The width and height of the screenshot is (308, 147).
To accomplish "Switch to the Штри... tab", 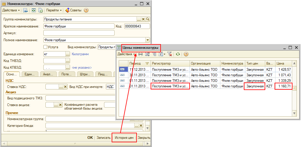I will tap(85, 74).
